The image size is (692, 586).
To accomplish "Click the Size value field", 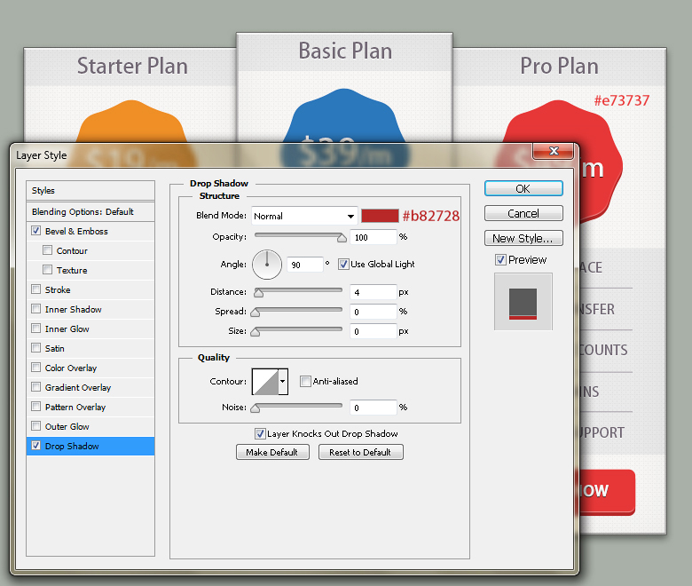I will click(x=374, y=331).
